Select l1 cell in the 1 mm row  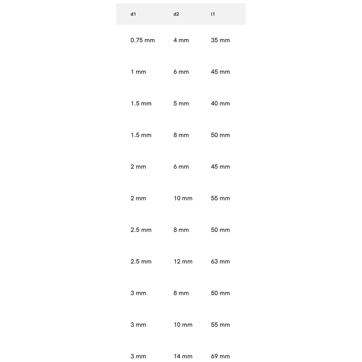click(x=220, y=72)
